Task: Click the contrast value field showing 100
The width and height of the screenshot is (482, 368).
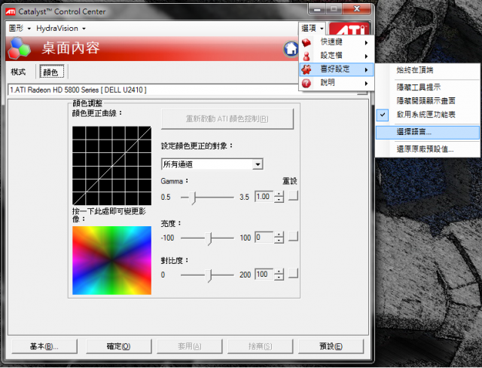Action: pyautogui.click(x=264, y=274)
